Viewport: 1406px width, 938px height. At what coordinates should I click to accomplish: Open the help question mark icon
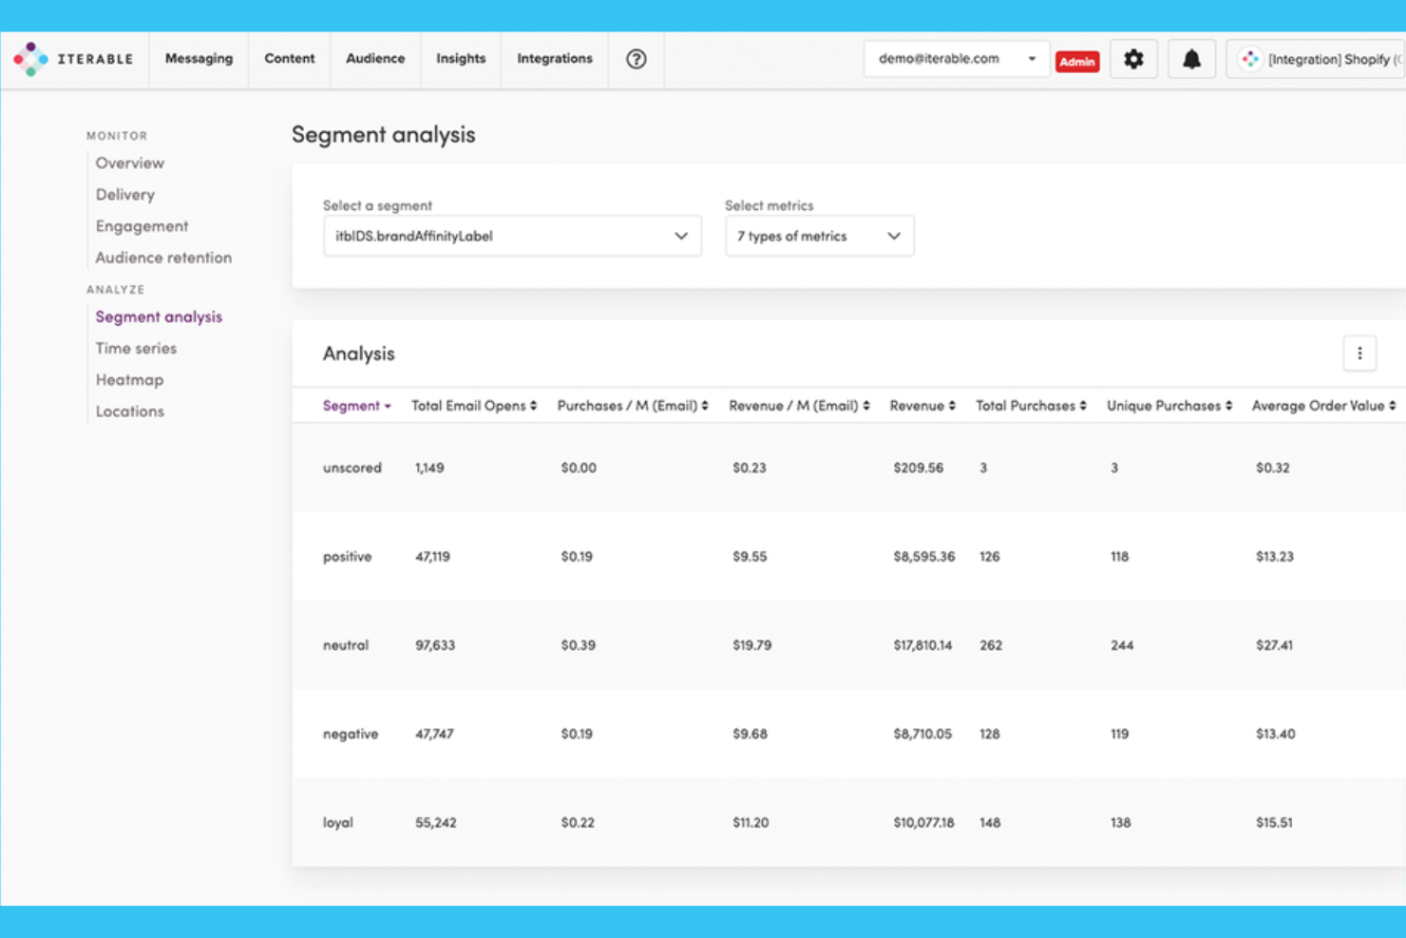point(636,59)
